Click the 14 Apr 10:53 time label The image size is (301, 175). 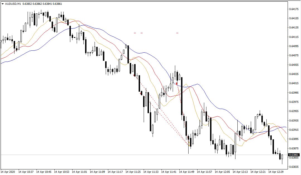62,172
